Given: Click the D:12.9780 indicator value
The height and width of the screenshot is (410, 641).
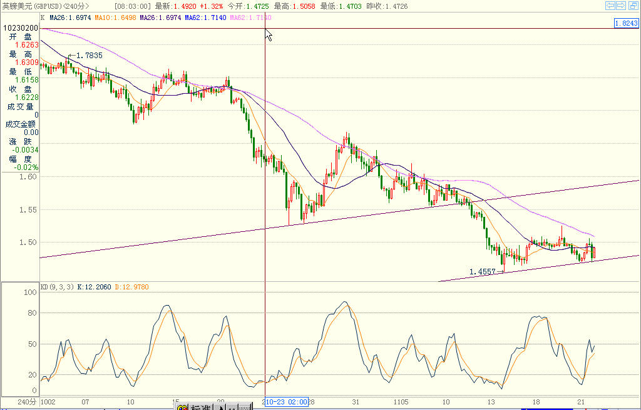Looking at the screenshot, I should tap(131, 287).
